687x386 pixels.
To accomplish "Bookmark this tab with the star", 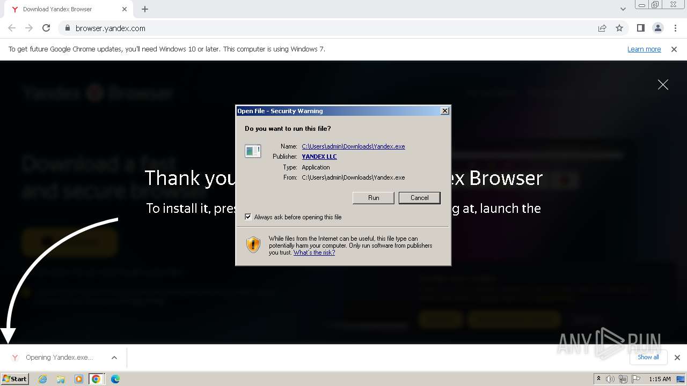I will pyautogui.click(x=619, y=28).
